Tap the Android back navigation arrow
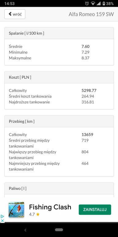This screenshot has width=118, height=237. point(25,230)
